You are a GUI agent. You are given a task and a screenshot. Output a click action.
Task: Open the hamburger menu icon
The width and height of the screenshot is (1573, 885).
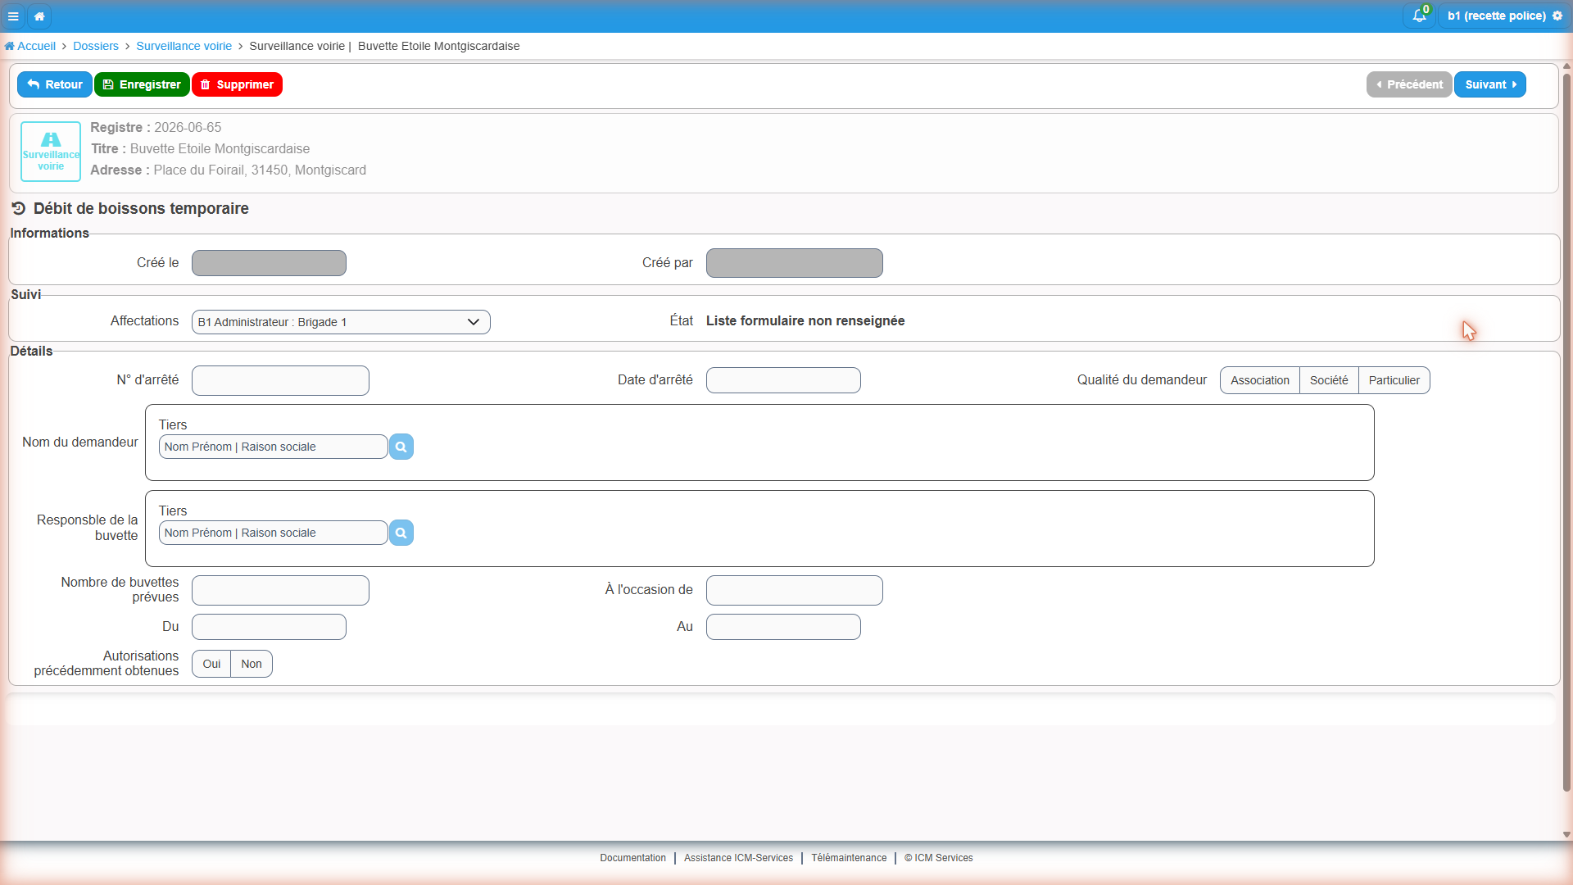pos(13,16)
